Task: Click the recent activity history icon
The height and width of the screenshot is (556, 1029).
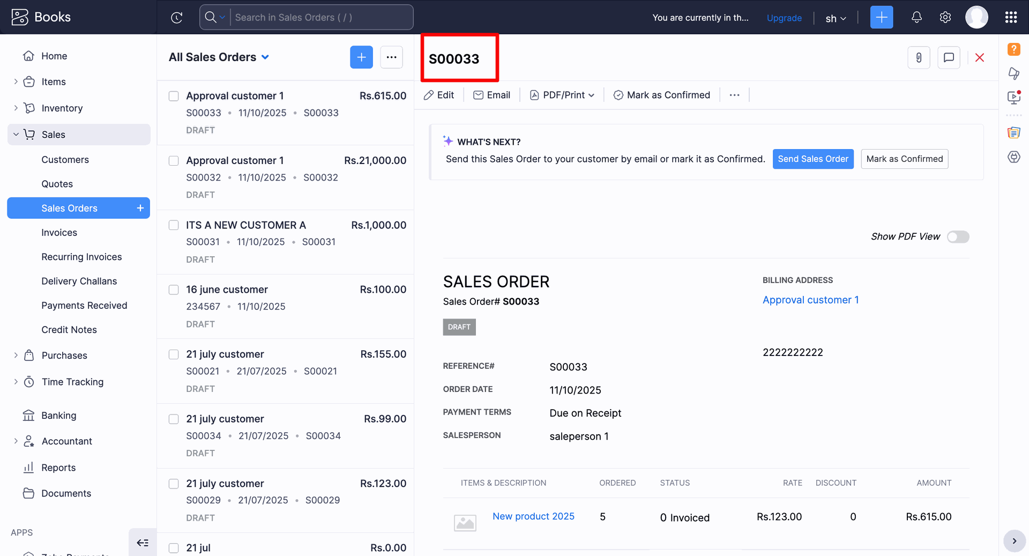Action: click(x=177, y=18)
